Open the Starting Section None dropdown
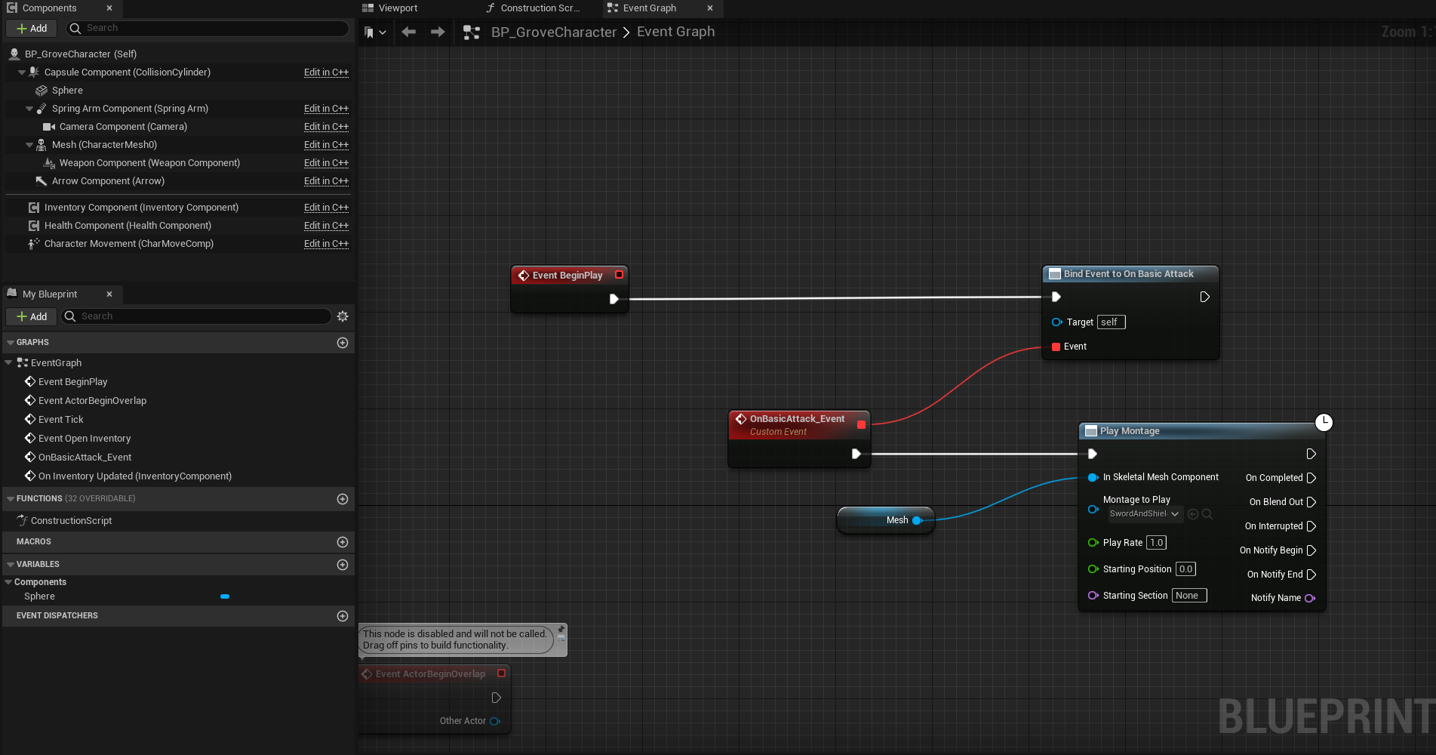 click(x=1188, y=595)
